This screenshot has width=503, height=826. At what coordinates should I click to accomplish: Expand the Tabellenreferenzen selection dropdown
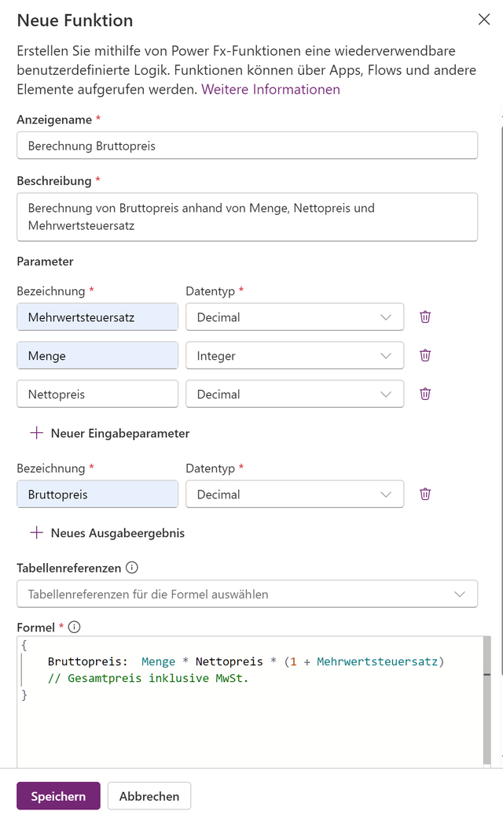coord(247,594)
